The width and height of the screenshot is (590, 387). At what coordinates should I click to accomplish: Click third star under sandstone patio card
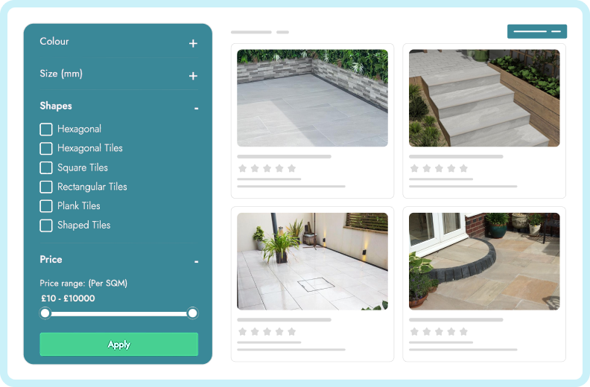click(x=439, y=331)
